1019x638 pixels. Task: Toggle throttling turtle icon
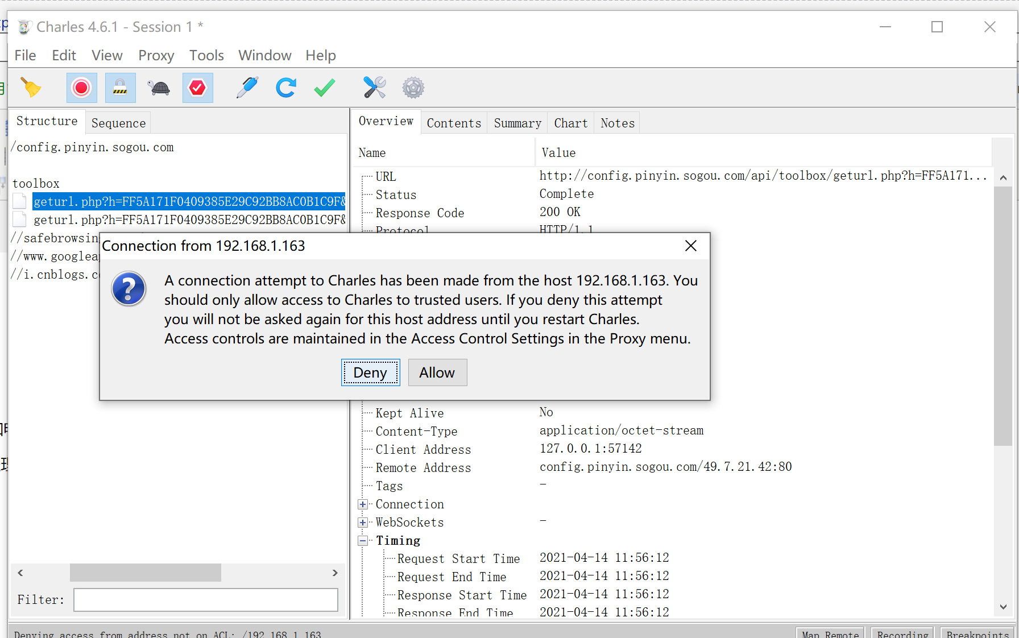coord(159,88)
